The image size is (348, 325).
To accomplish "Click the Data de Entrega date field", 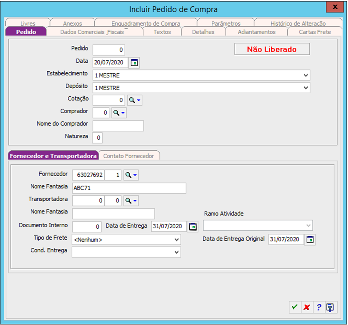I will coord(169,226).
